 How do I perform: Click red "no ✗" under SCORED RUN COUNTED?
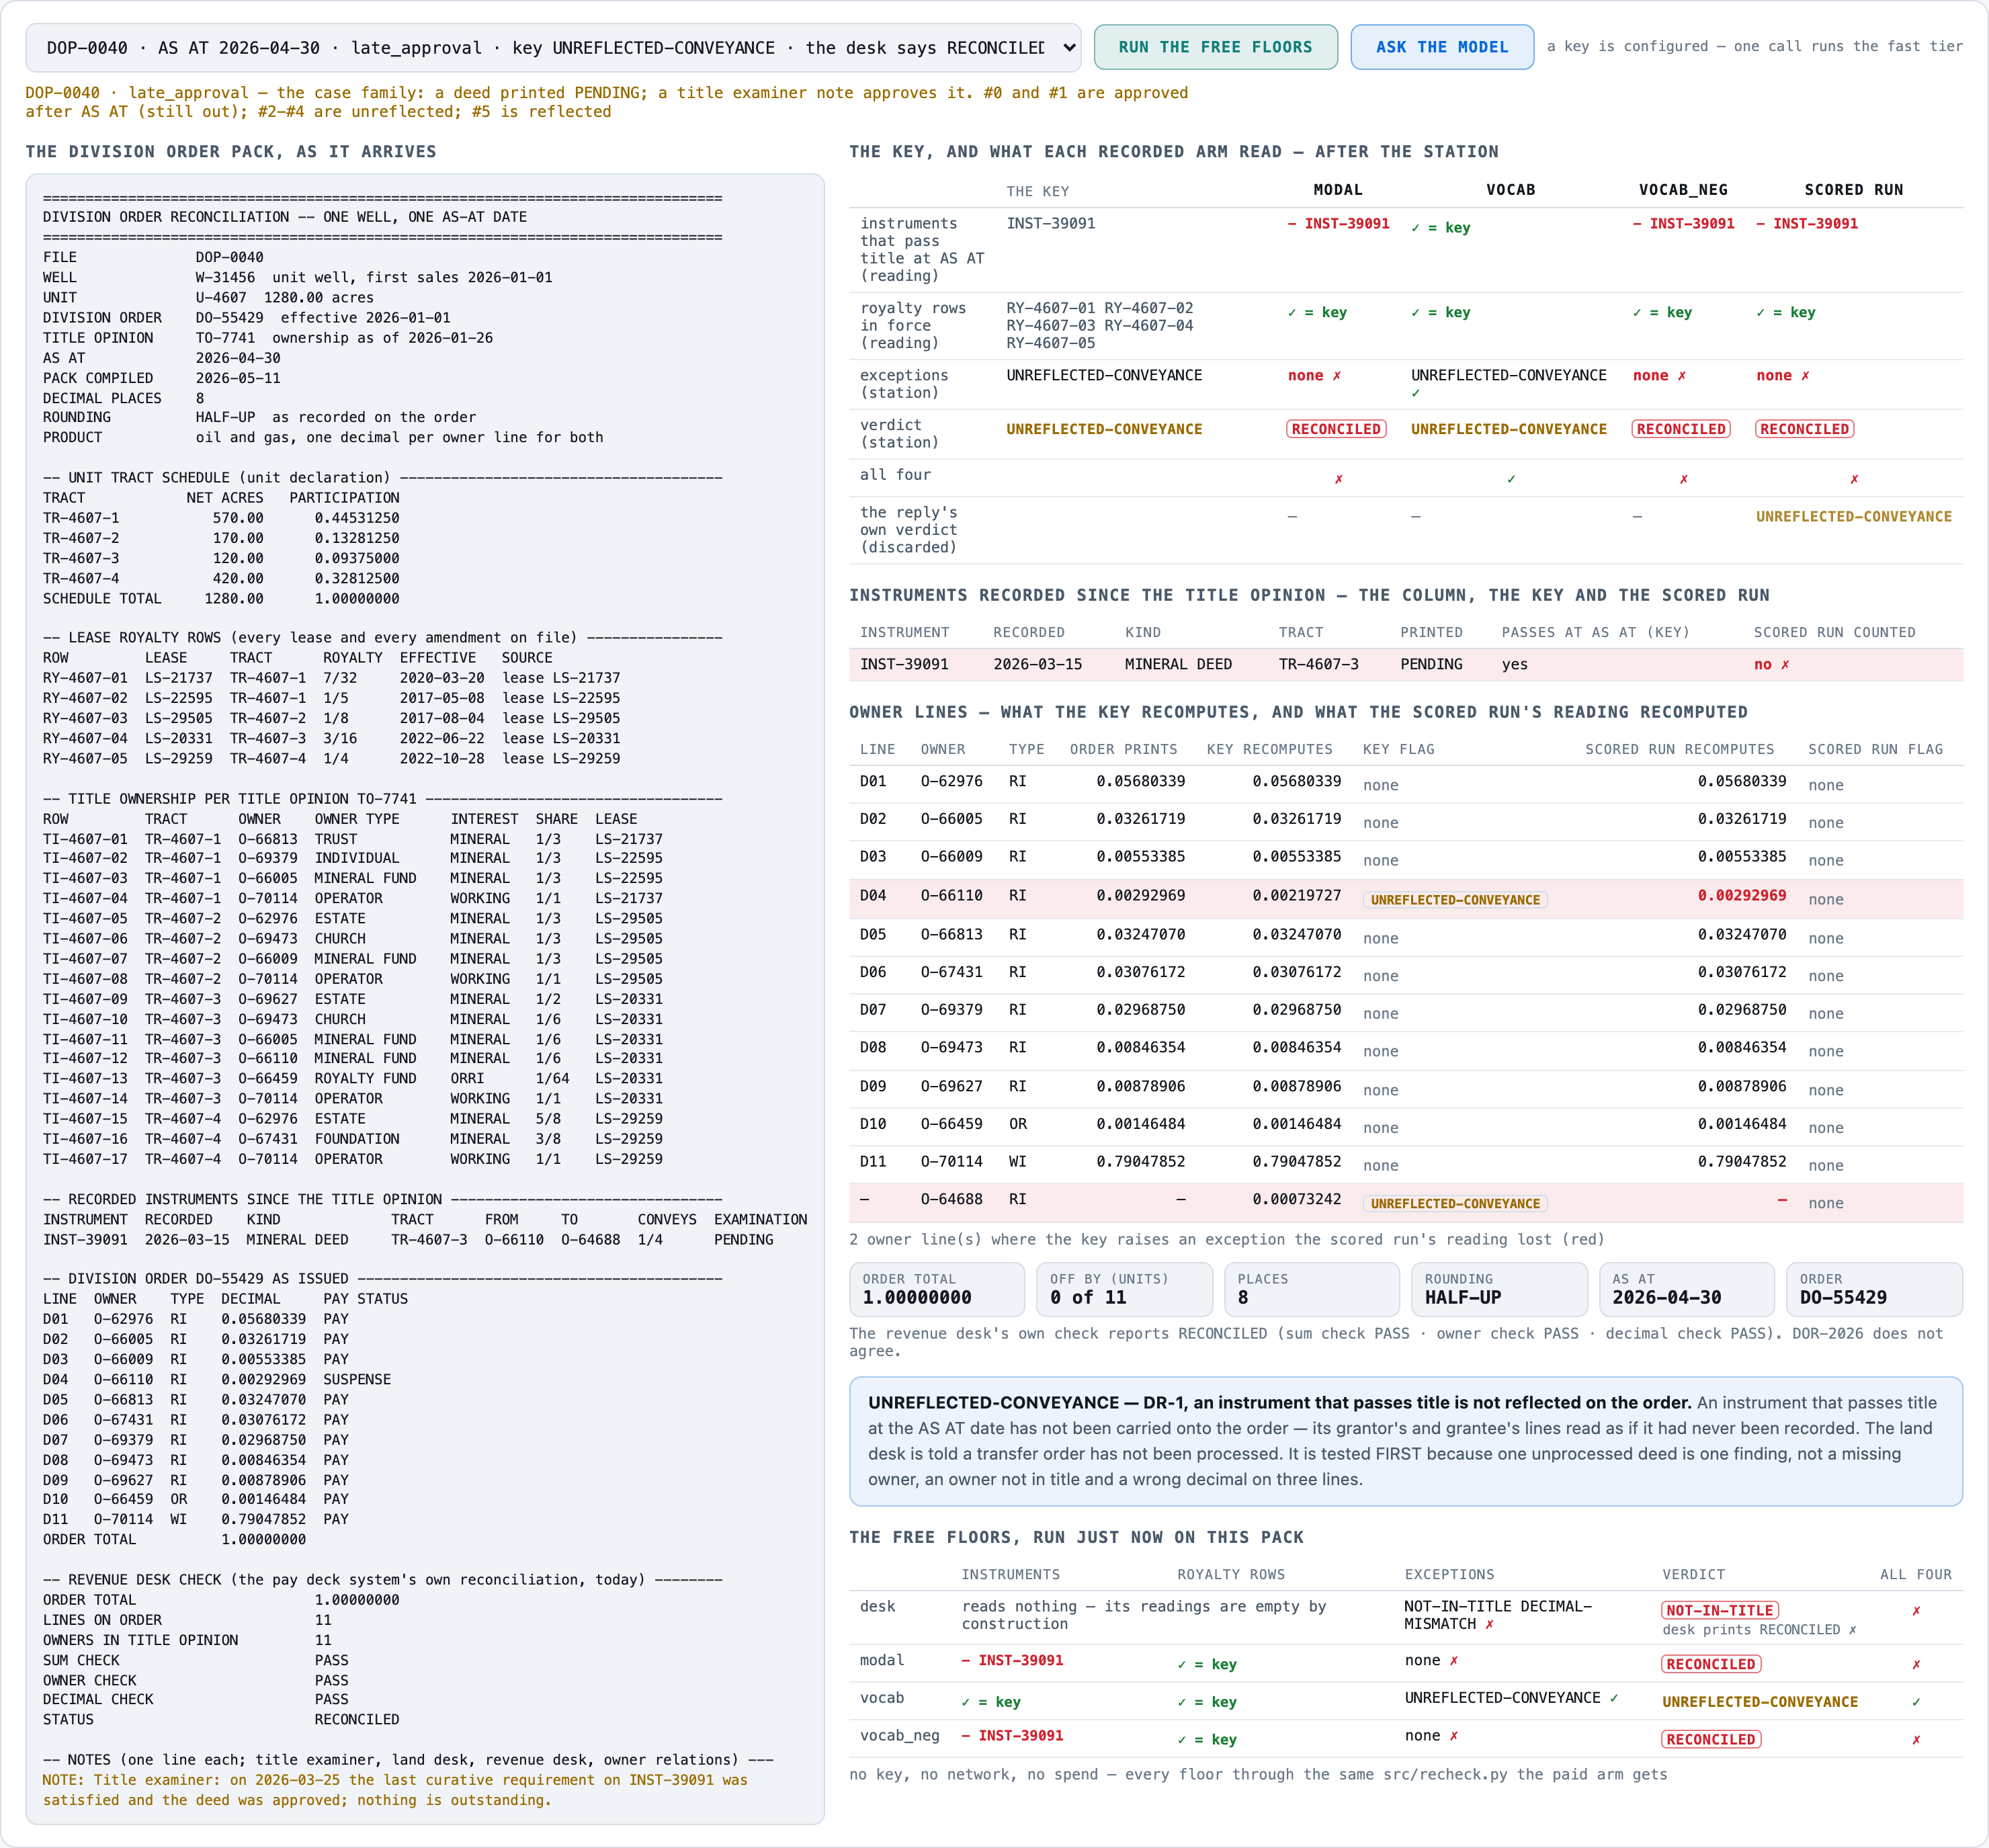tap(1771, 664)
